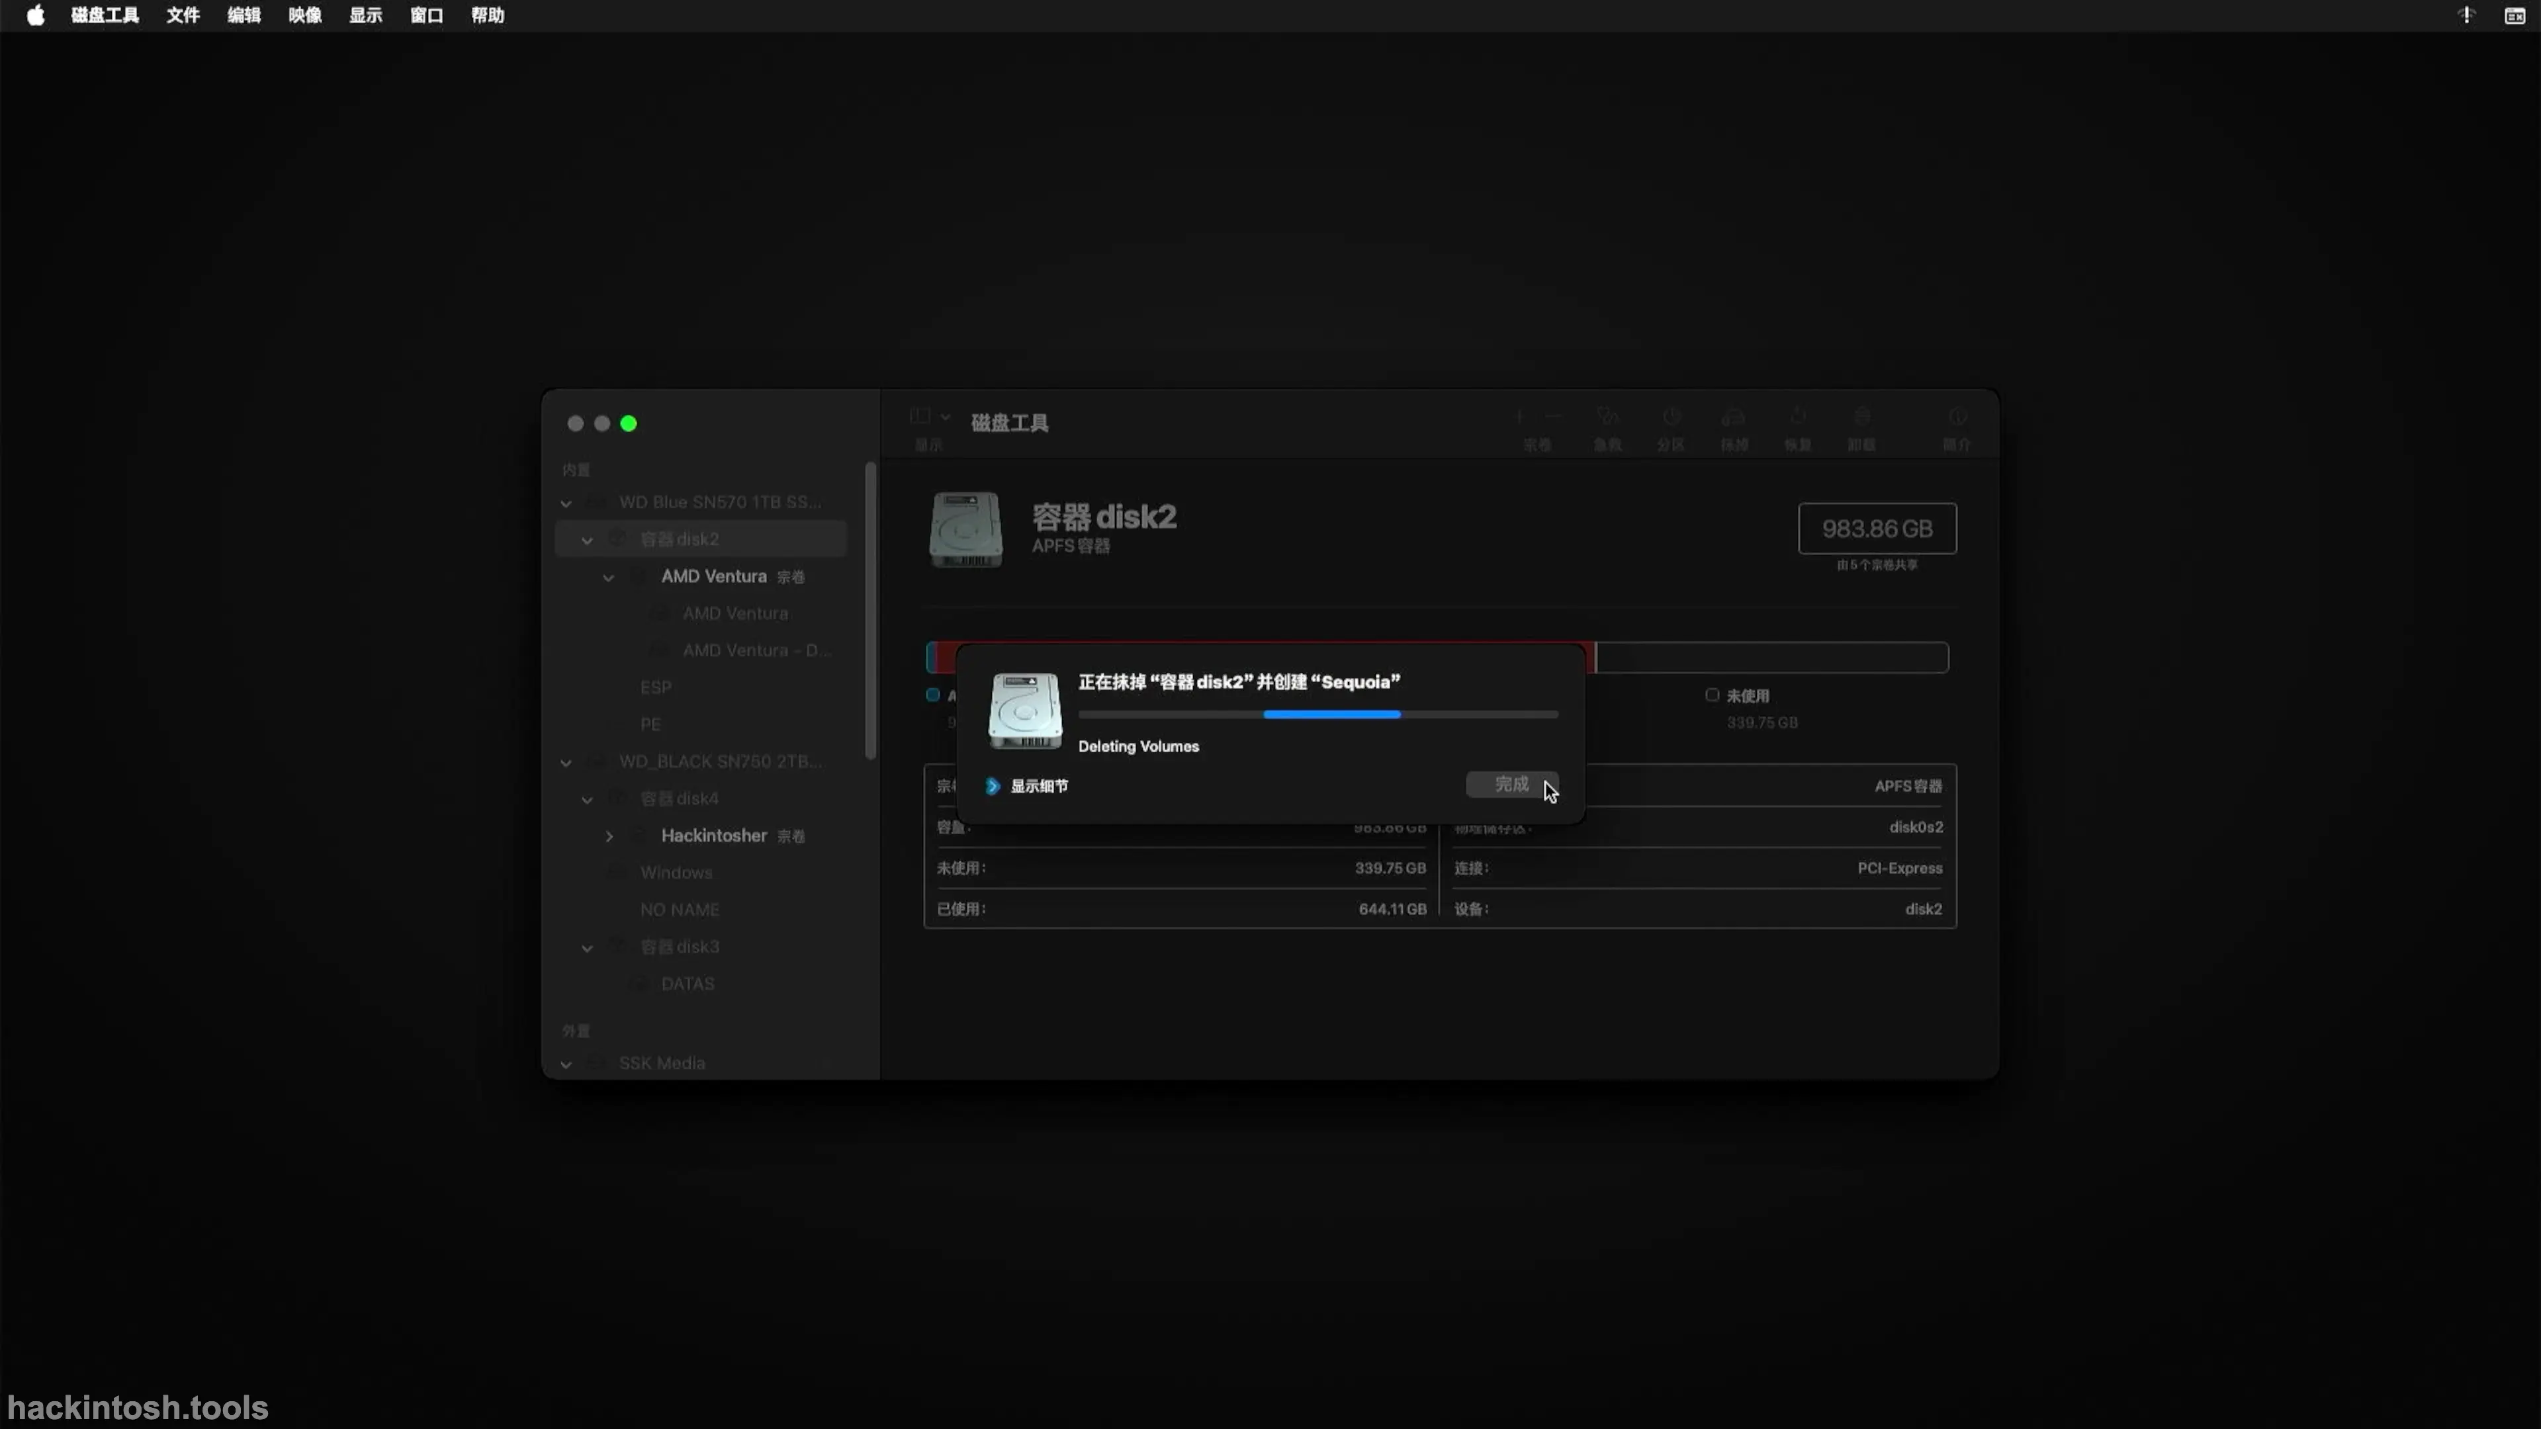Click the 已使用 644.11 GB table value

pos(1392,909)
